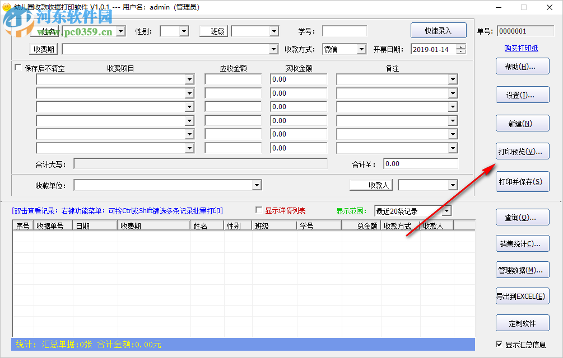
Task: Click the 序号 column header
Action: pyautogui.click(x=23, y=226)
